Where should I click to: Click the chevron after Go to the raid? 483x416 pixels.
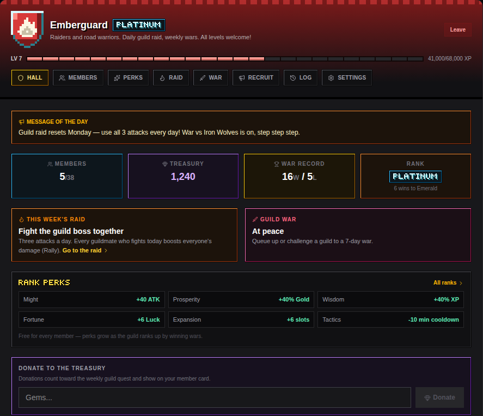pos(106,250)
